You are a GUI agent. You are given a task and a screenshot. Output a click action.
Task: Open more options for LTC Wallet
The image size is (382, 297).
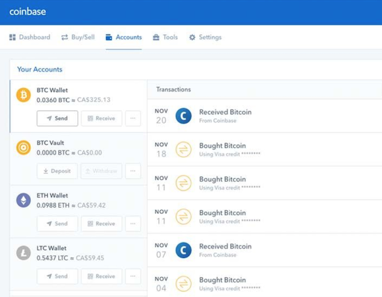[133, 276]
